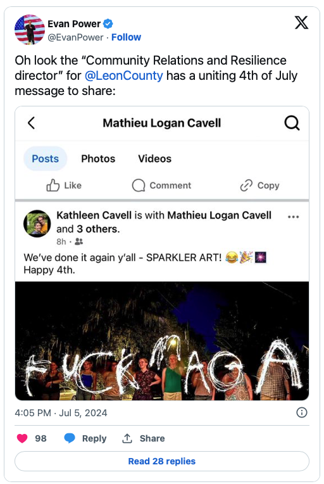This screenshot has width=324, height=484.
Task: Click the thumbs-up Like button
Action: coord(64,185)
